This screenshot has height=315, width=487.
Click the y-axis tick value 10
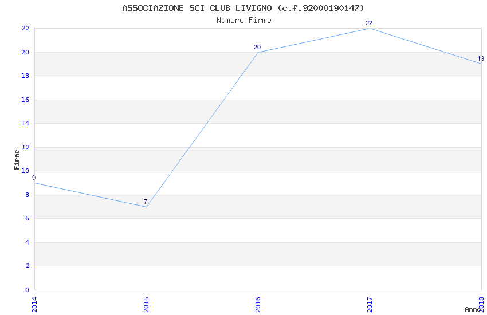(x=25, y=171)
